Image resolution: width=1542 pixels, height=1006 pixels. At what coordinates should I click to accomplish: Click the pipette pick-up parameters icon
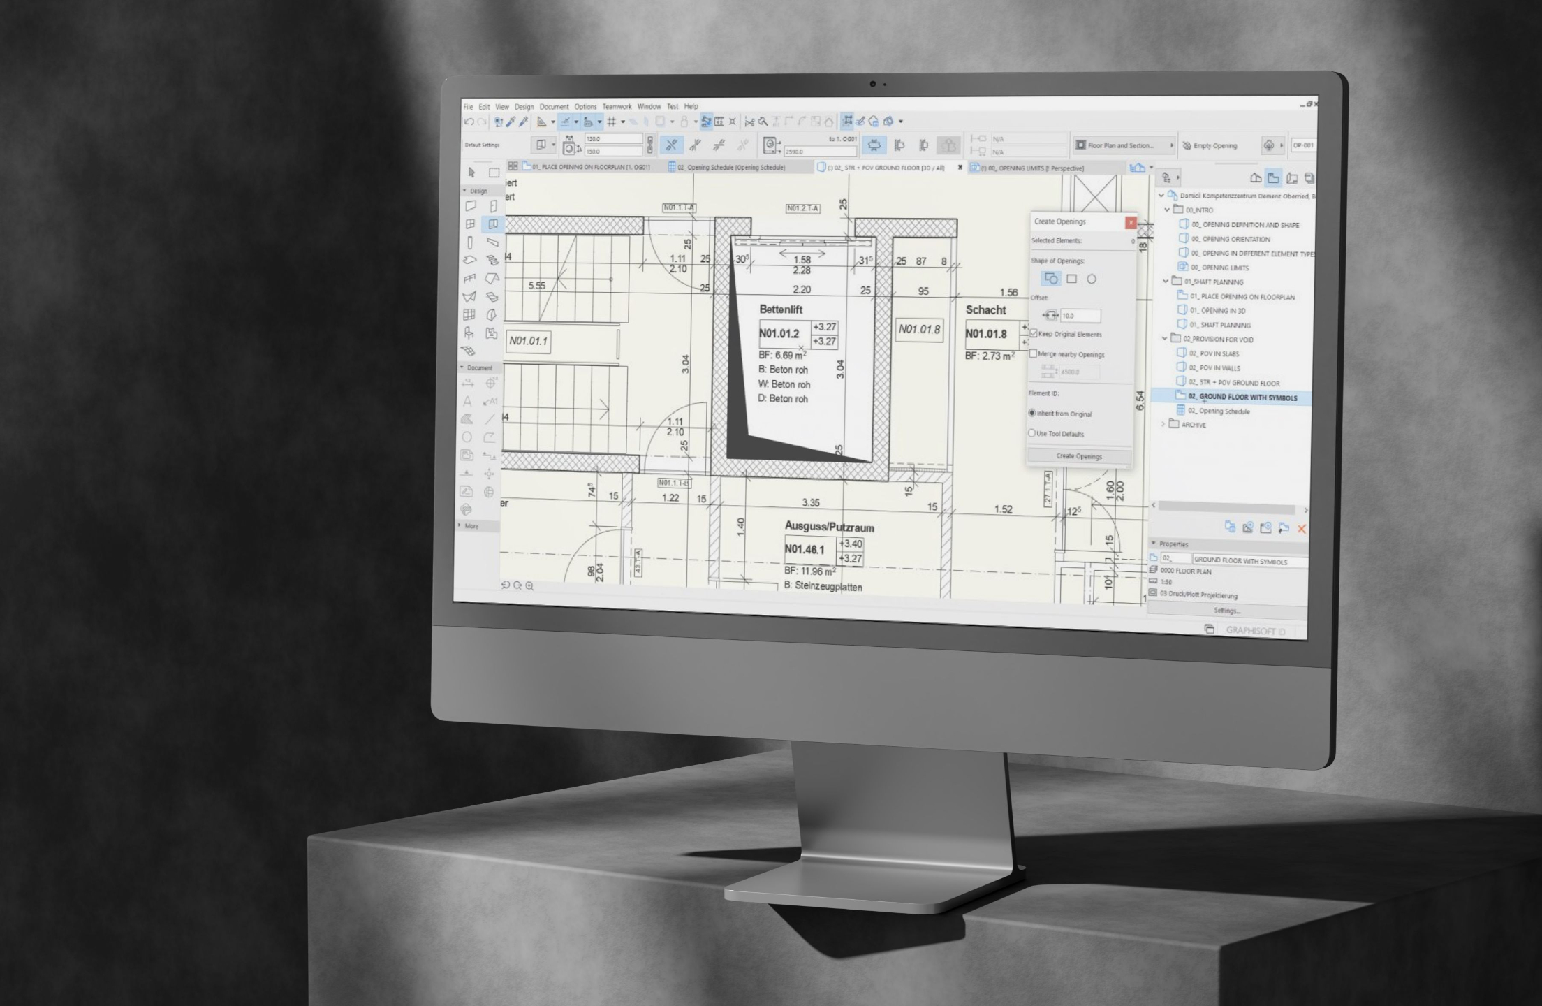tap(511, 122)
